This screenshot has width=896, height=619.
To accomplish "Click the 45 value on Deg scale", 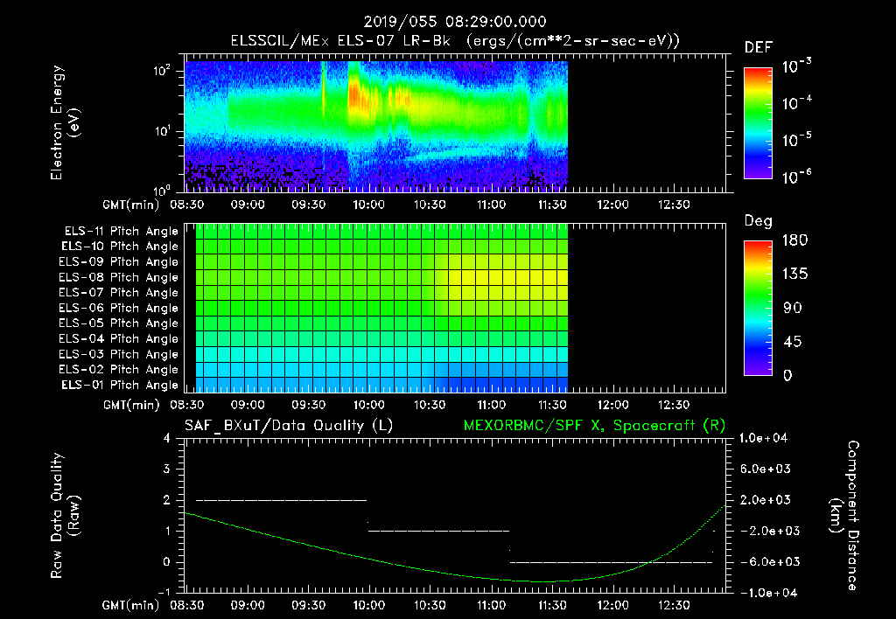I will click(x=792, y=342).
